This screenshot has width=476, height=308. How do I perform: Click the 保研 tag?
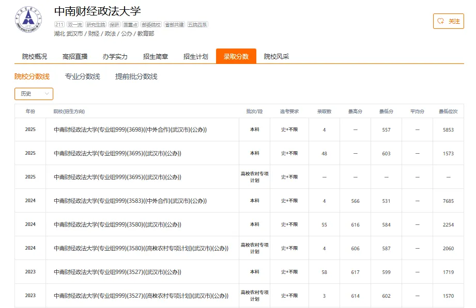click(114, 25)
